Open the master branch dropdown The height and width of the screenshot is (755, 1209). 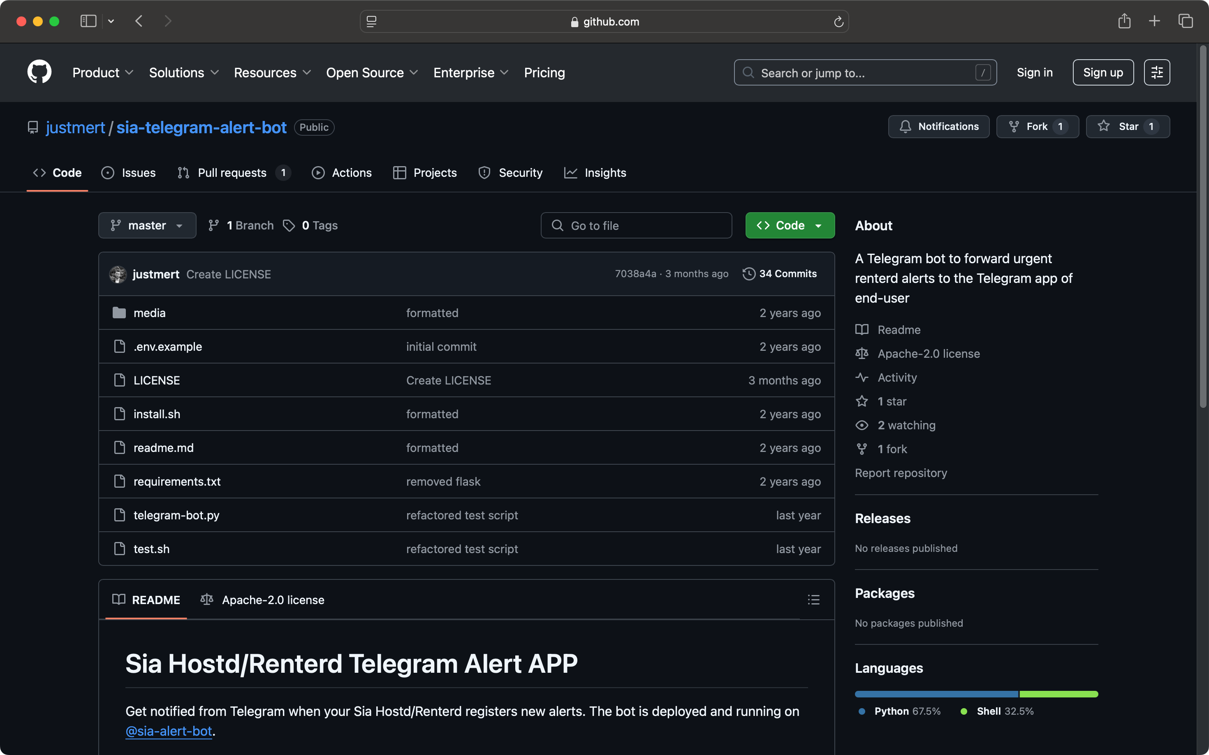click(x=147, y=225)
